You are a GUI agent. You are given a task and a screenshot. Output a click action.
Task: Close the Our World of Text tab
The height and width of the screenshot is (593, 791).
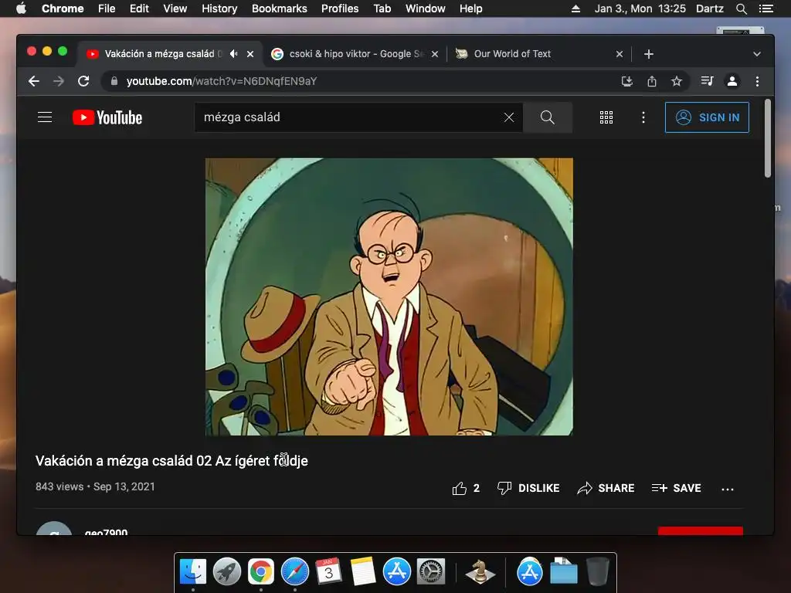tap(620, 54)
